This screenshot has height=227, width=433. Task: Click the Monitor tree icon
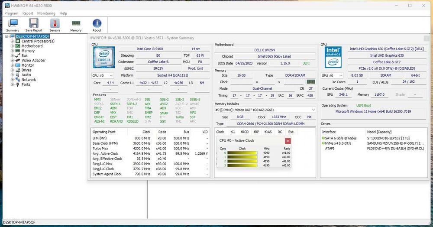[18, 65]
